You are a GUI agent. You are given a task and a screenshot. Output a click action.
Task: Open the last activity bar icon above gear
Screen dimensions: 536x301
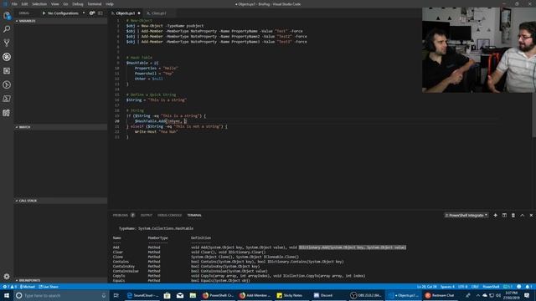pos(7,113)
